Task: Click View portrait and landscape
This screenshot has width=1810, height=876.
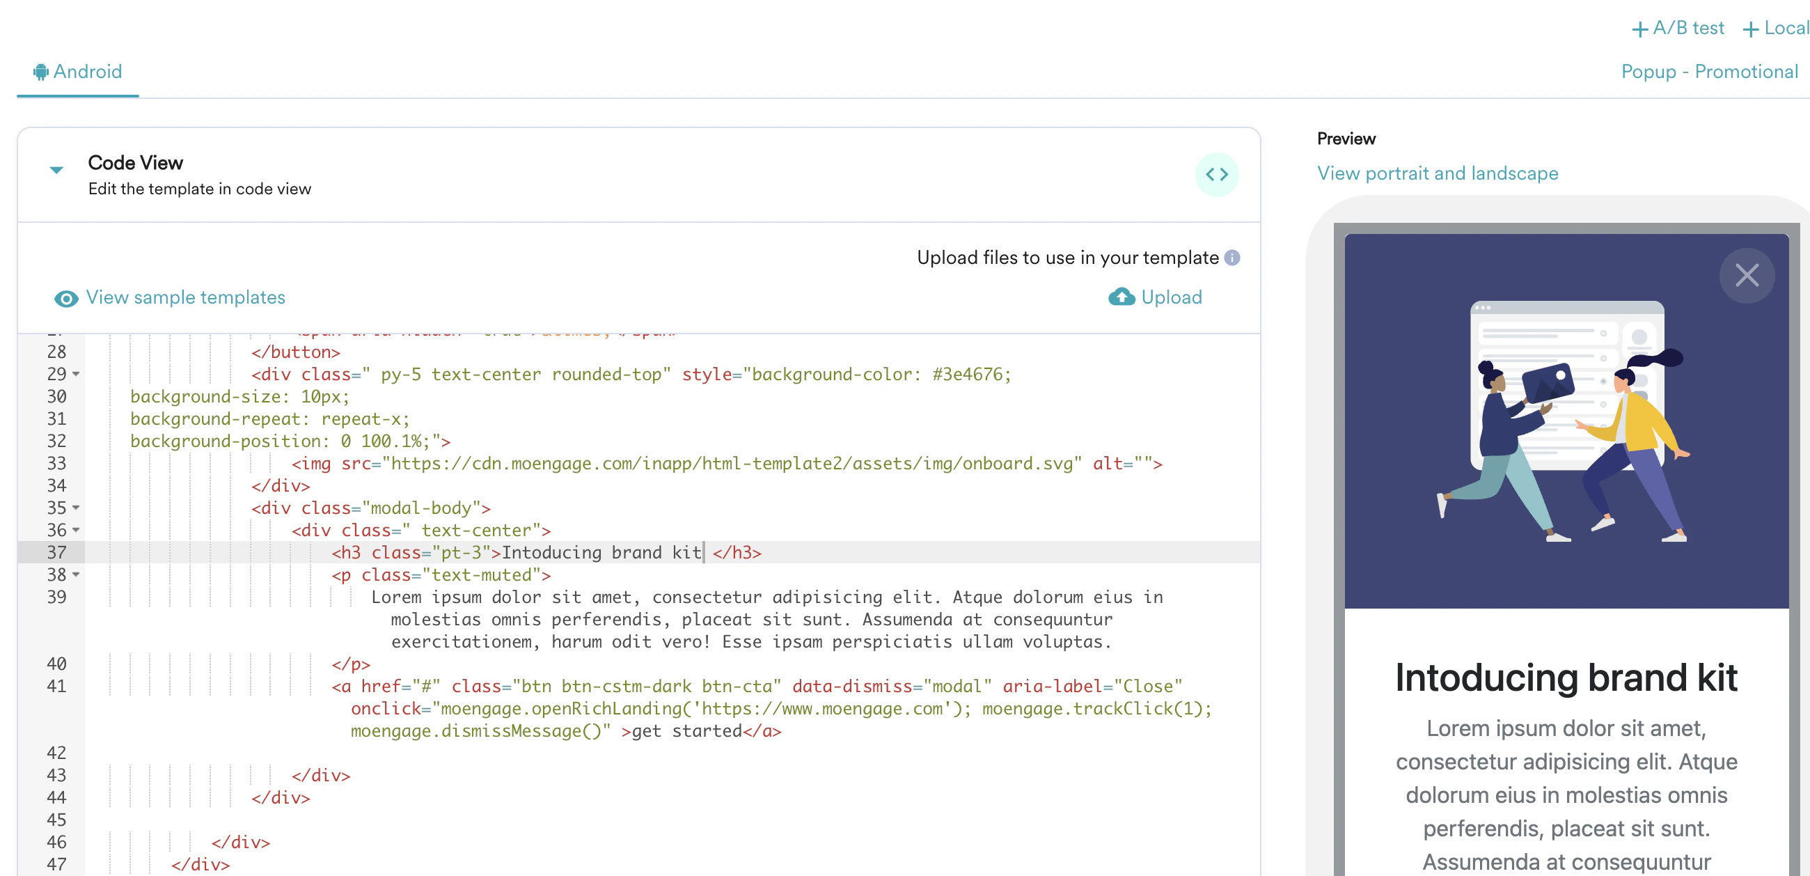Action: coord(1438,173)
